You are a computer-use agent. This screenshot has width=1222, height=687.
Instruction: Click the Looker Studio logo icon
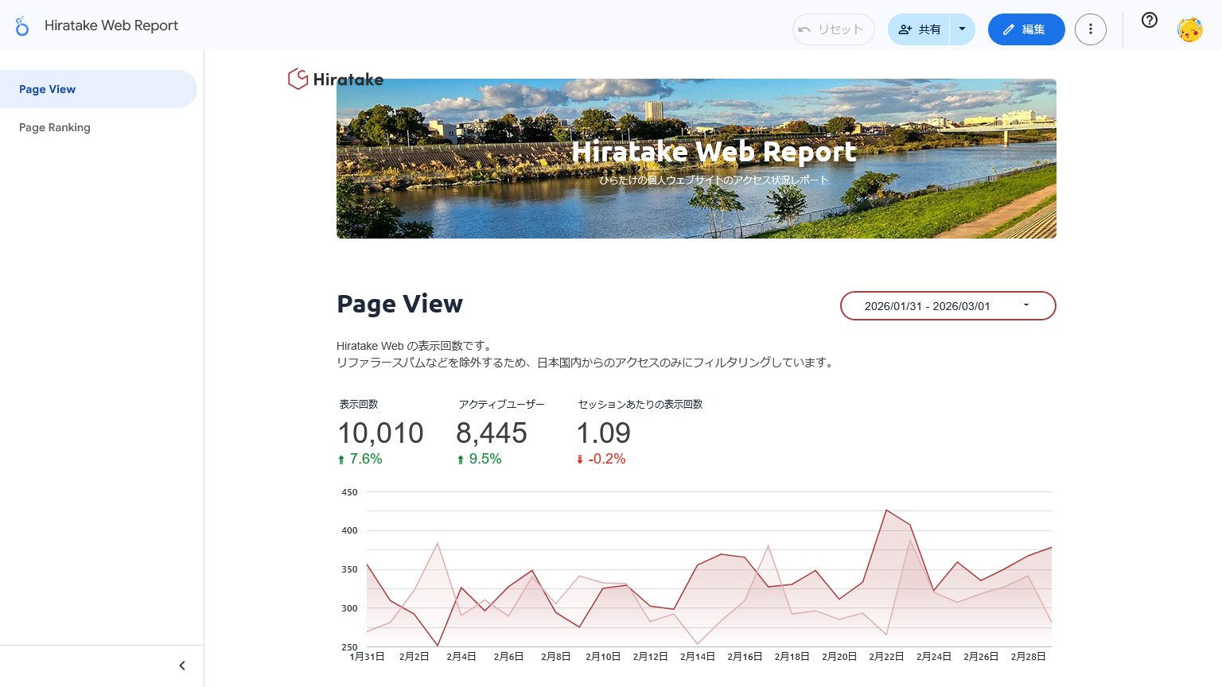[21, 25]
